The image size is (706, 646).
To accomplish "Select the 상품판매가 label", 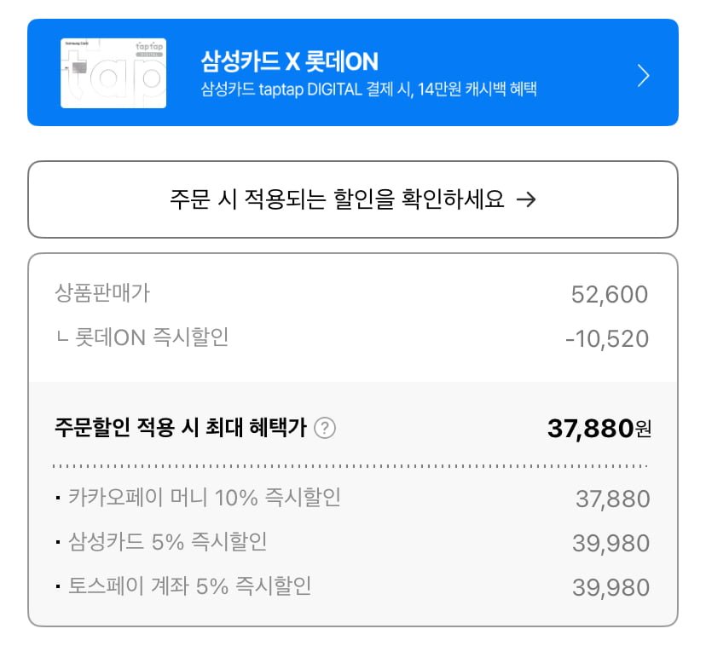I will point(101,294).
